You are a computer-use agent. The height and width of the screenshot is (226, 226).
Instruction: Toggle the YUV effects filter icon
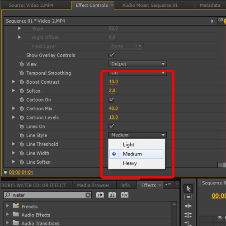[124, 195]
